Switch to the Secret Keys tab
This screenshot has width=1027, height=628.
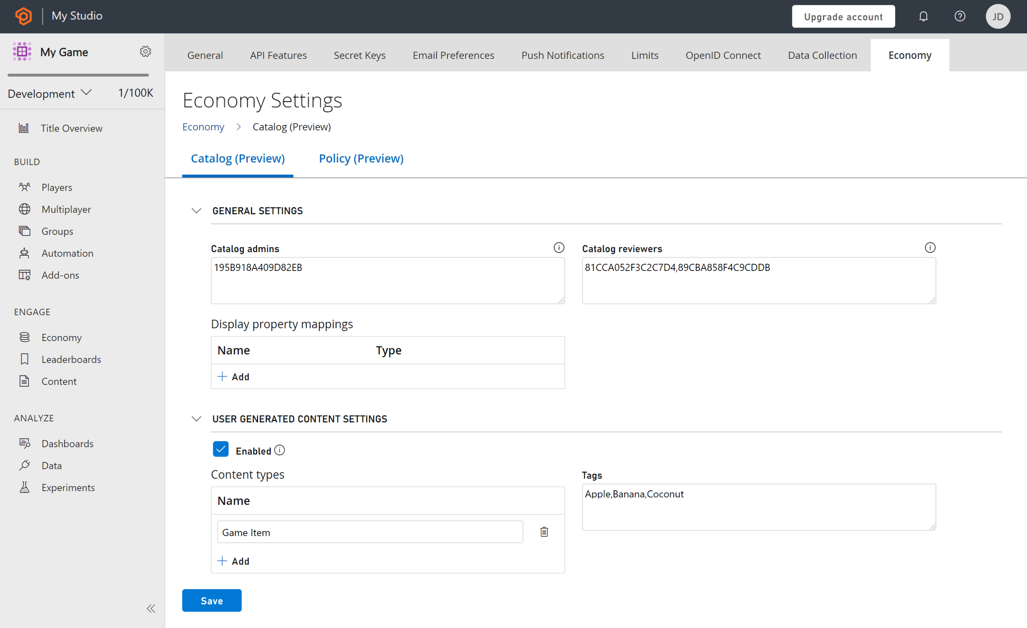[x=359, y=55]
